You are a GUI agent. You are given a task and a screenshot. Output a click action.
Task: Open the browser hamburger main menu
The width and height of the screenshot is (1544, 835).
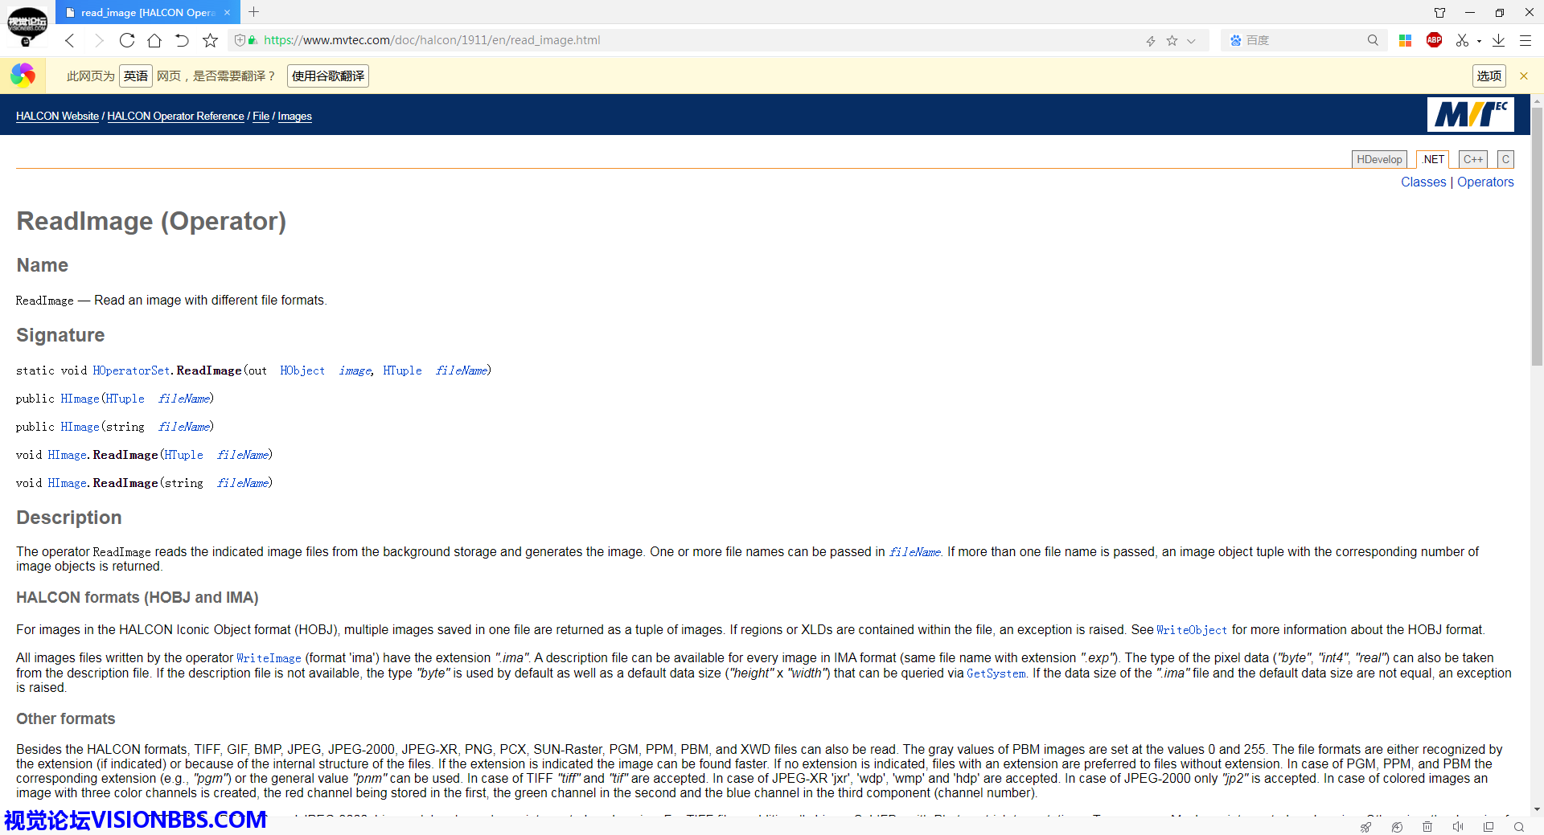[x=1525, y=40]
